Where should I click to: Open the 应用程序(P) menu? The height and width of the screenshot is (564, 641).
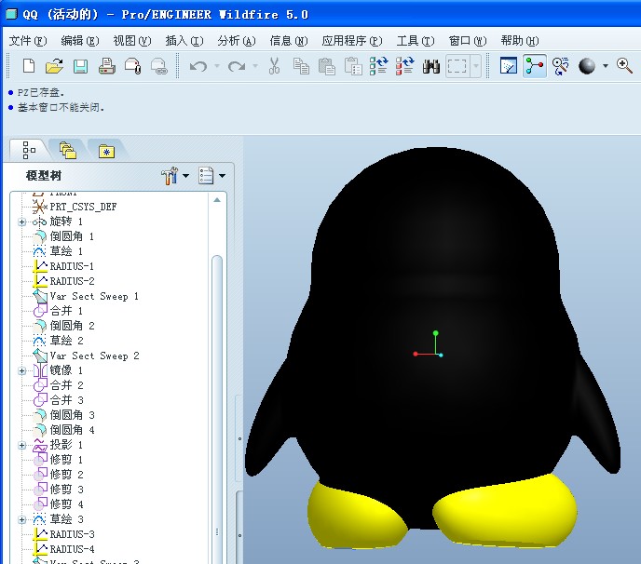(352, 40)
